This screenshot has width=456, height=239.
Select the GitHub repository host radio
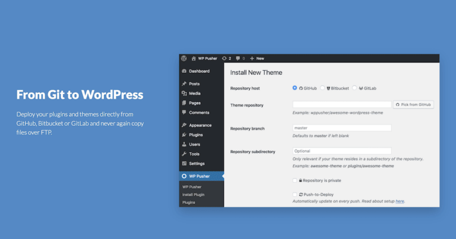295,88
